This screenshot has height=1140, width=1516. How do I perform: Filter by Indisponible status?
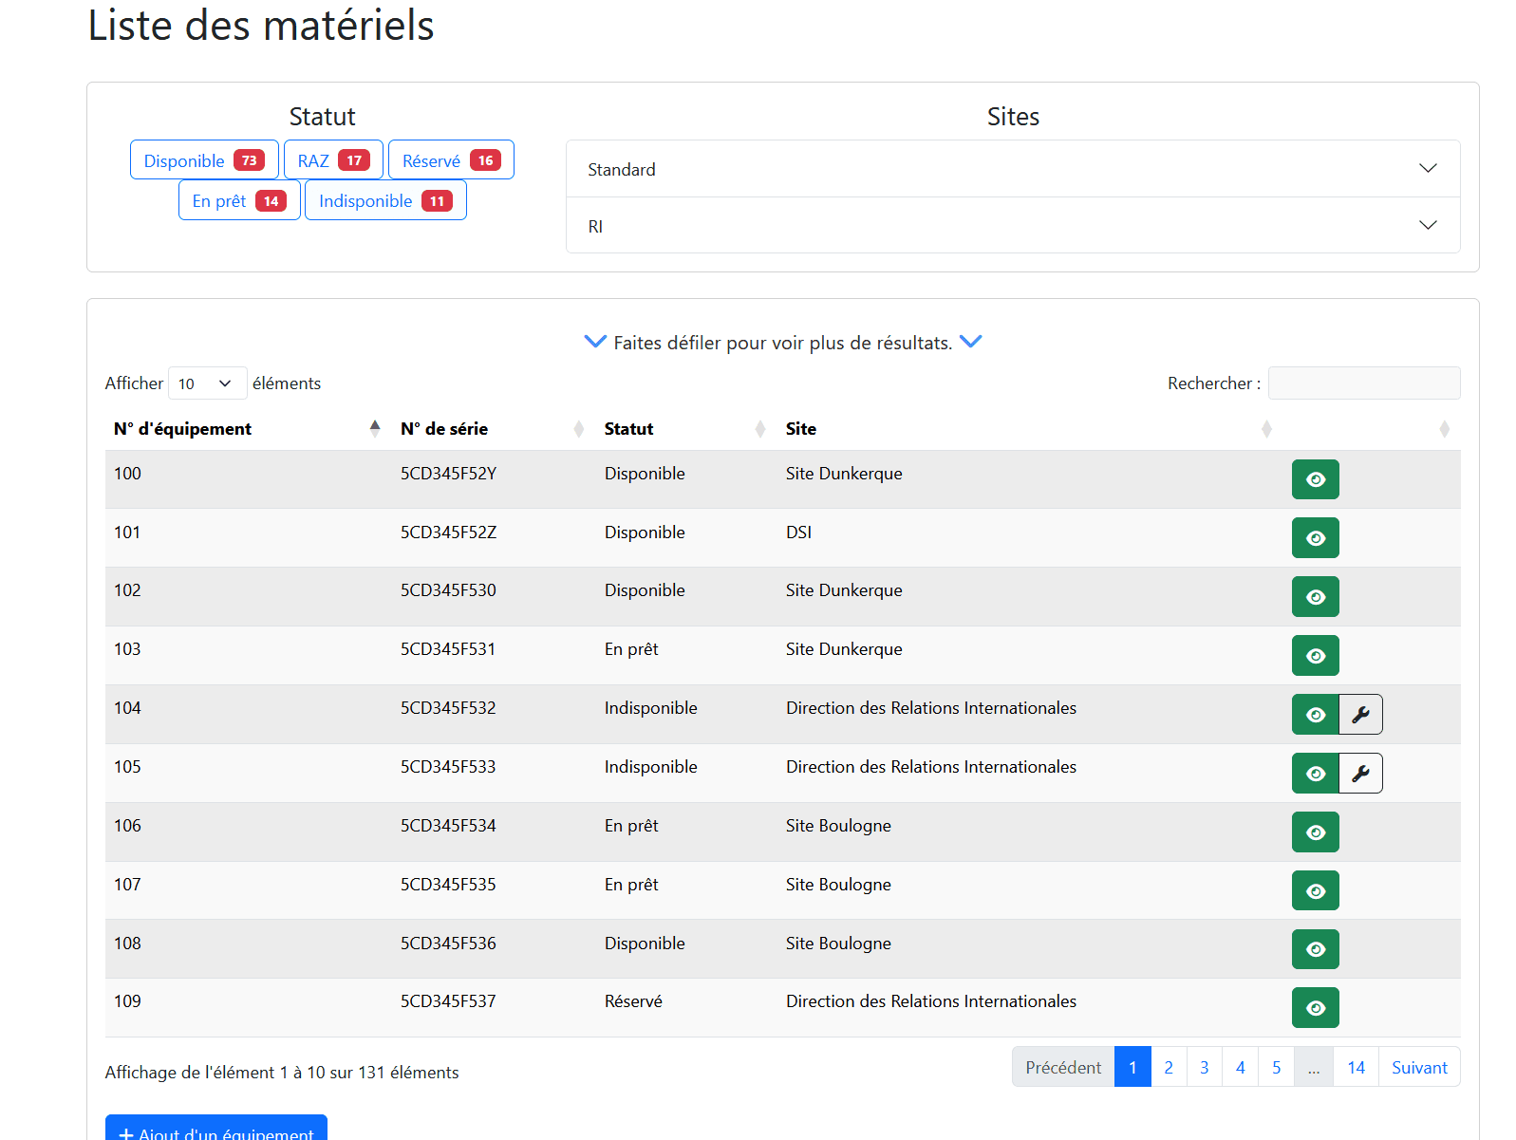(385, 200)
